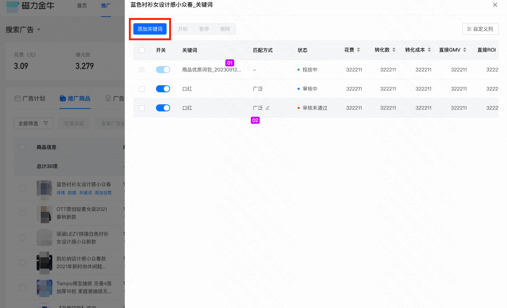The height and width of the screenshot is (308, 507).
Task: Open 凯伦纳设计感小众春款 product thumbnail
Action: click(44, 263)
